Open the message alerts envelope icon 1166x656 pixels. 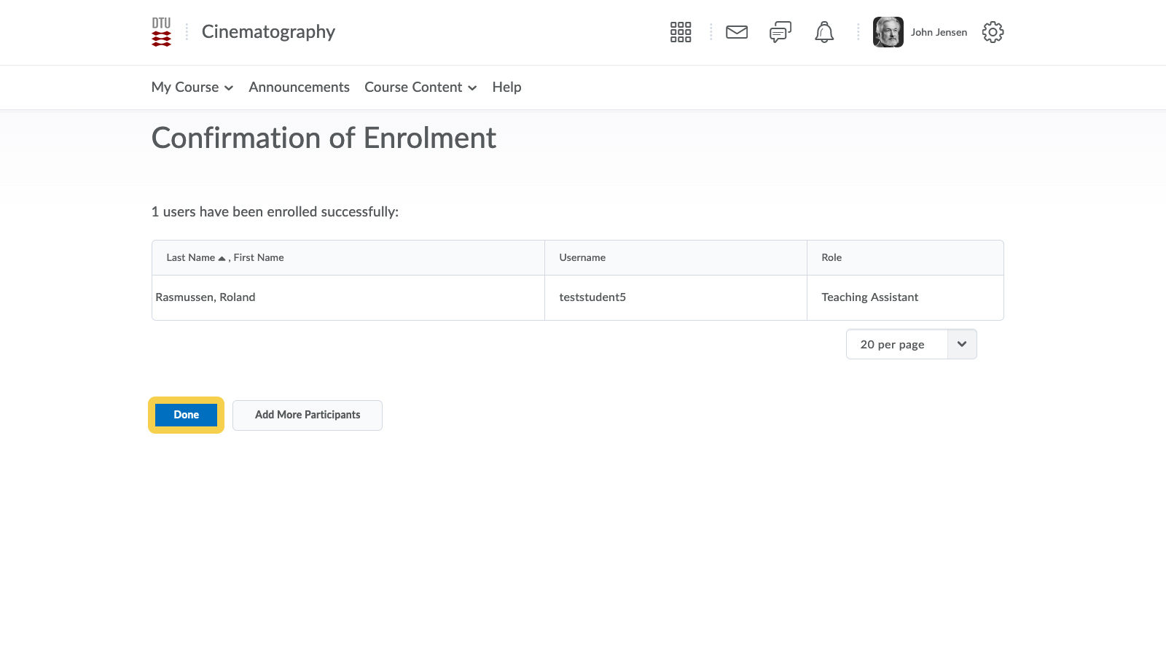tap(736, 32)
